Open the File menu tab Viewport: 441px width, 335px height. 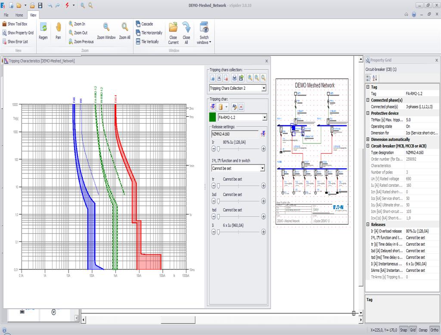tap(6, 15)
